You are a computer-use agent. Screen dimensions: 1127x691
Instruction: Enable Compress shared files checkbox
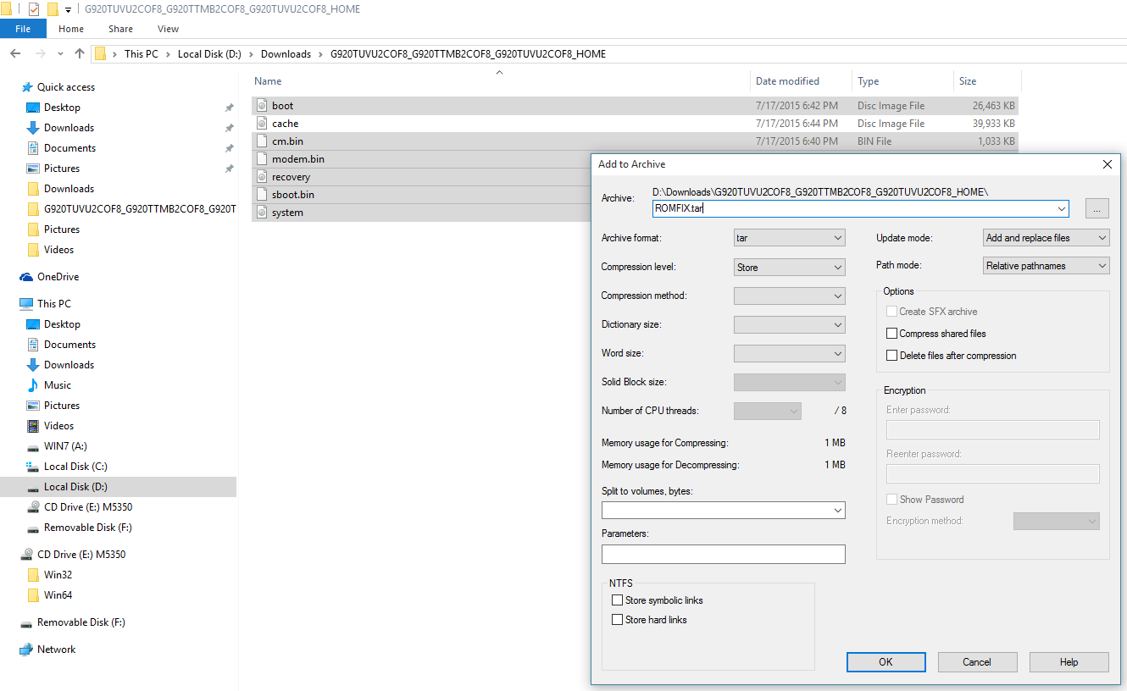891,334
